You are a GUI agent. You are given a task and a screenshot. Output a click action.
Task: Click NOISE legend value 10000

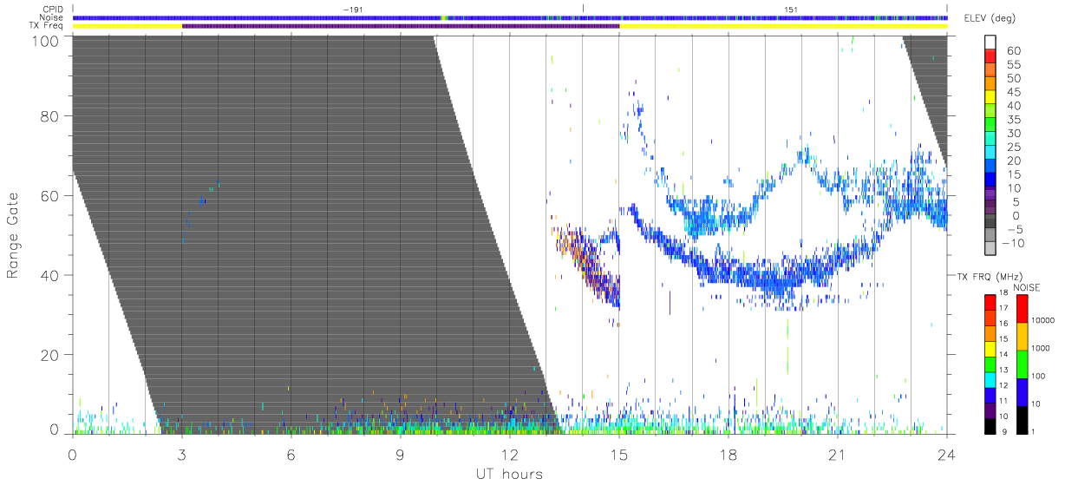click(x=1043, y=320)
